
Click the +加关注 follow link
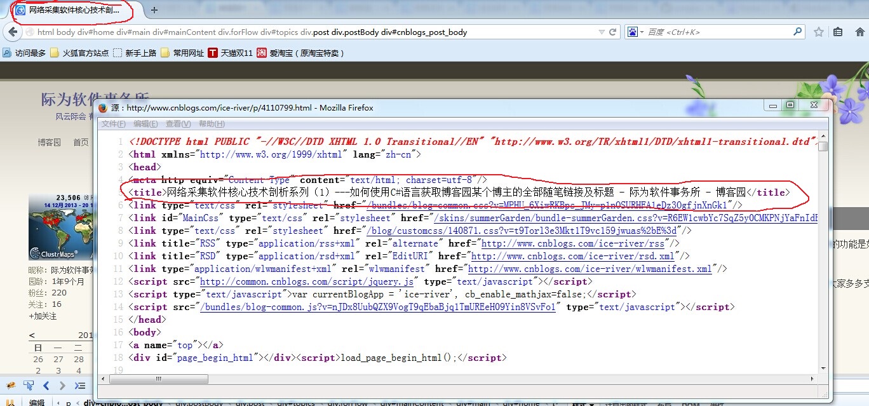coord(43,316)
